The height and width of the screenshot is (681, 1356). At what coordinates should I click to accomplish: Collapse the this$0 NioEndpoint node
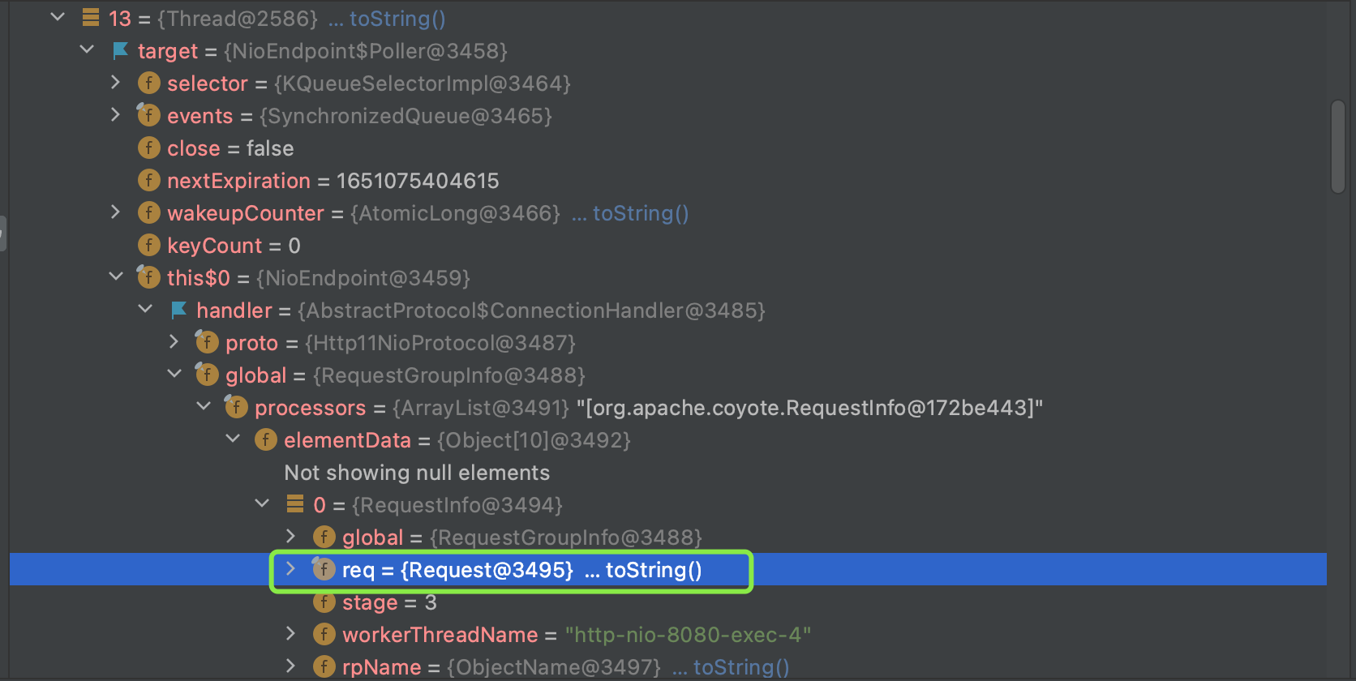click(x=116, y=276)
